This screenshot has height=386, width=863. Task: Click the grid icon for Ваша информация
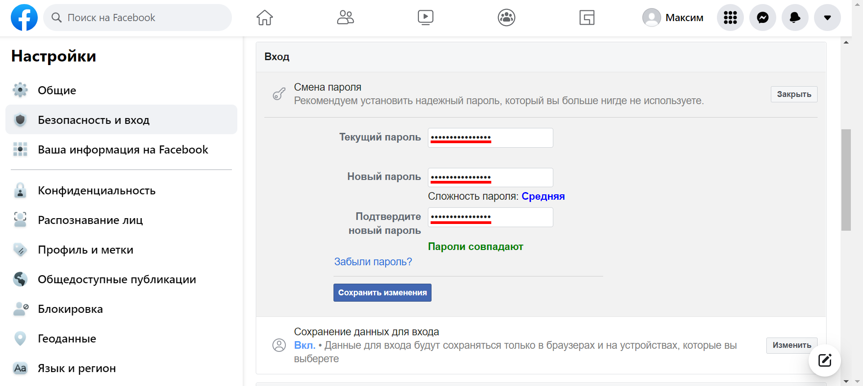(x=20, y=149)
